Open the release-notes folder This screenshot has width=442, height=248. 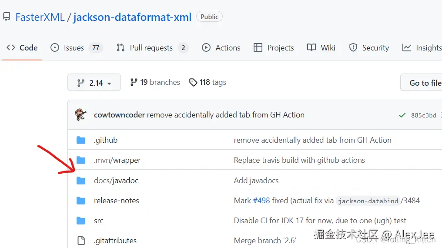click(x=116, y=201)
